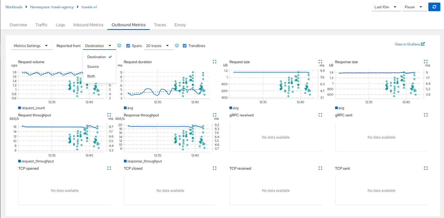Image resolution: width=444 pixels, height=218 pixels.
Task: Expand the Request duration chart
Action: click(215, 62)
